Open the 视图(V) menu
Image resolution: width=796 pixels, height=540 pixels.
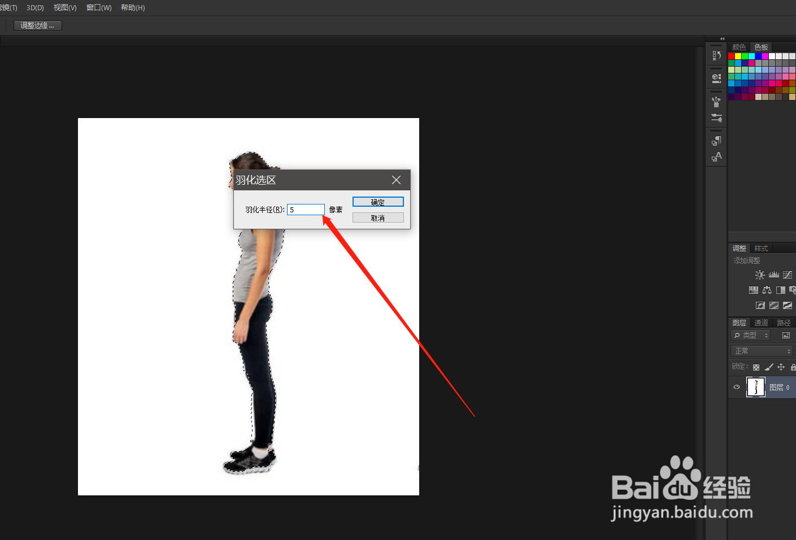65,8
